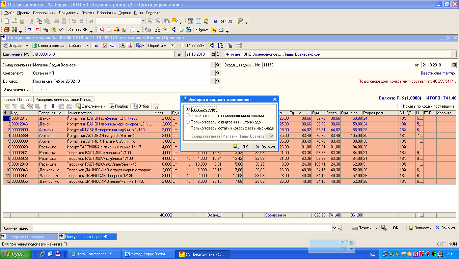Screen dimensions: 459x259
Task: Select 'Только товары с внутренним штрихкодом' option
Action: click(x=188, y=122)
